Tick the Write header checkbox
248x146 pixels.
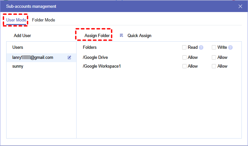[x=214, y=47]
